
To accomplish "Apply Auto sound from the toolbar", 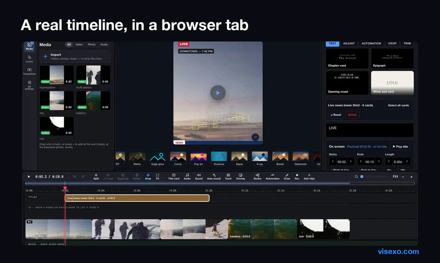I will (214, 176).
